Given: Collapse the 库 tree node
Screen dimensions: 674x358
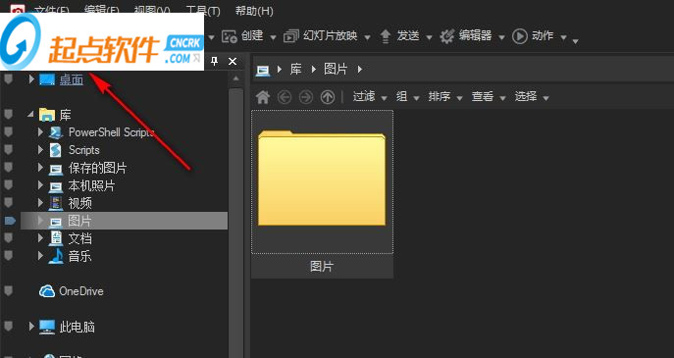Looking at the screenshot, I should click(x=31, y=115).
